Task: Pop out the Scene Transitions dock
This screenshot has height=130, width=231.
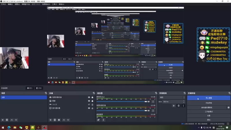Action: [185, 93]
